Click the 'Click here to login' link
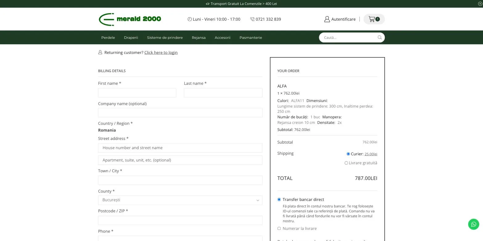The height and width of the screenshot is (241, 483). (161, 52)
